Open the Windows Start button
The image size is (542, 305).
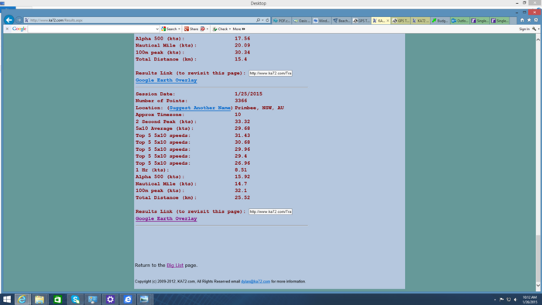click(x=7, y=299)
